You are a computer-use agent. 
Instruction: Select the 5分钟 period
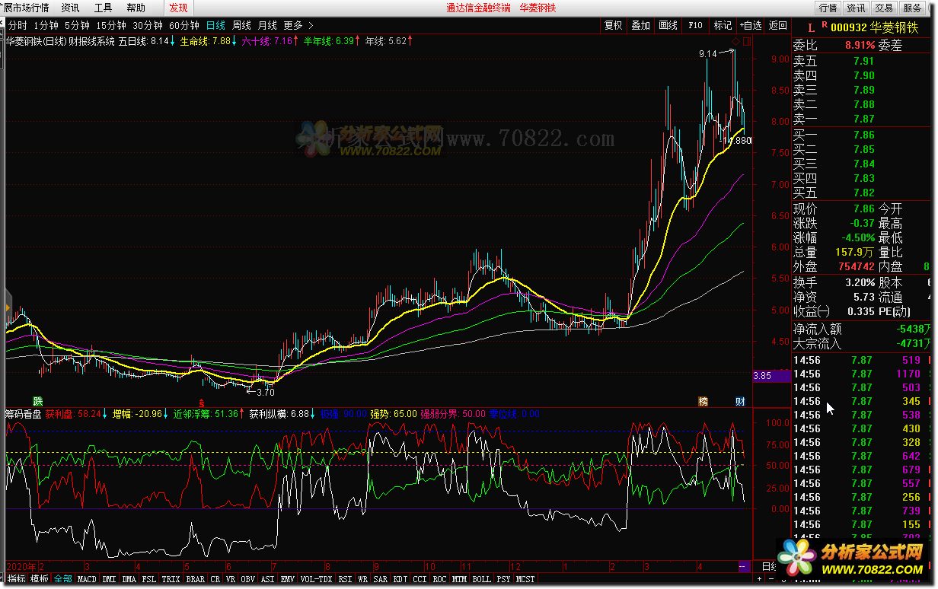pyautogui.click(x=77, y=25)
